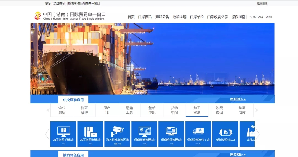The height and width of the screenshot is (157, 298).
Task: Launch 保税物流管理(金二) tile
Action: pyautogui.click(x=144, y=134)
